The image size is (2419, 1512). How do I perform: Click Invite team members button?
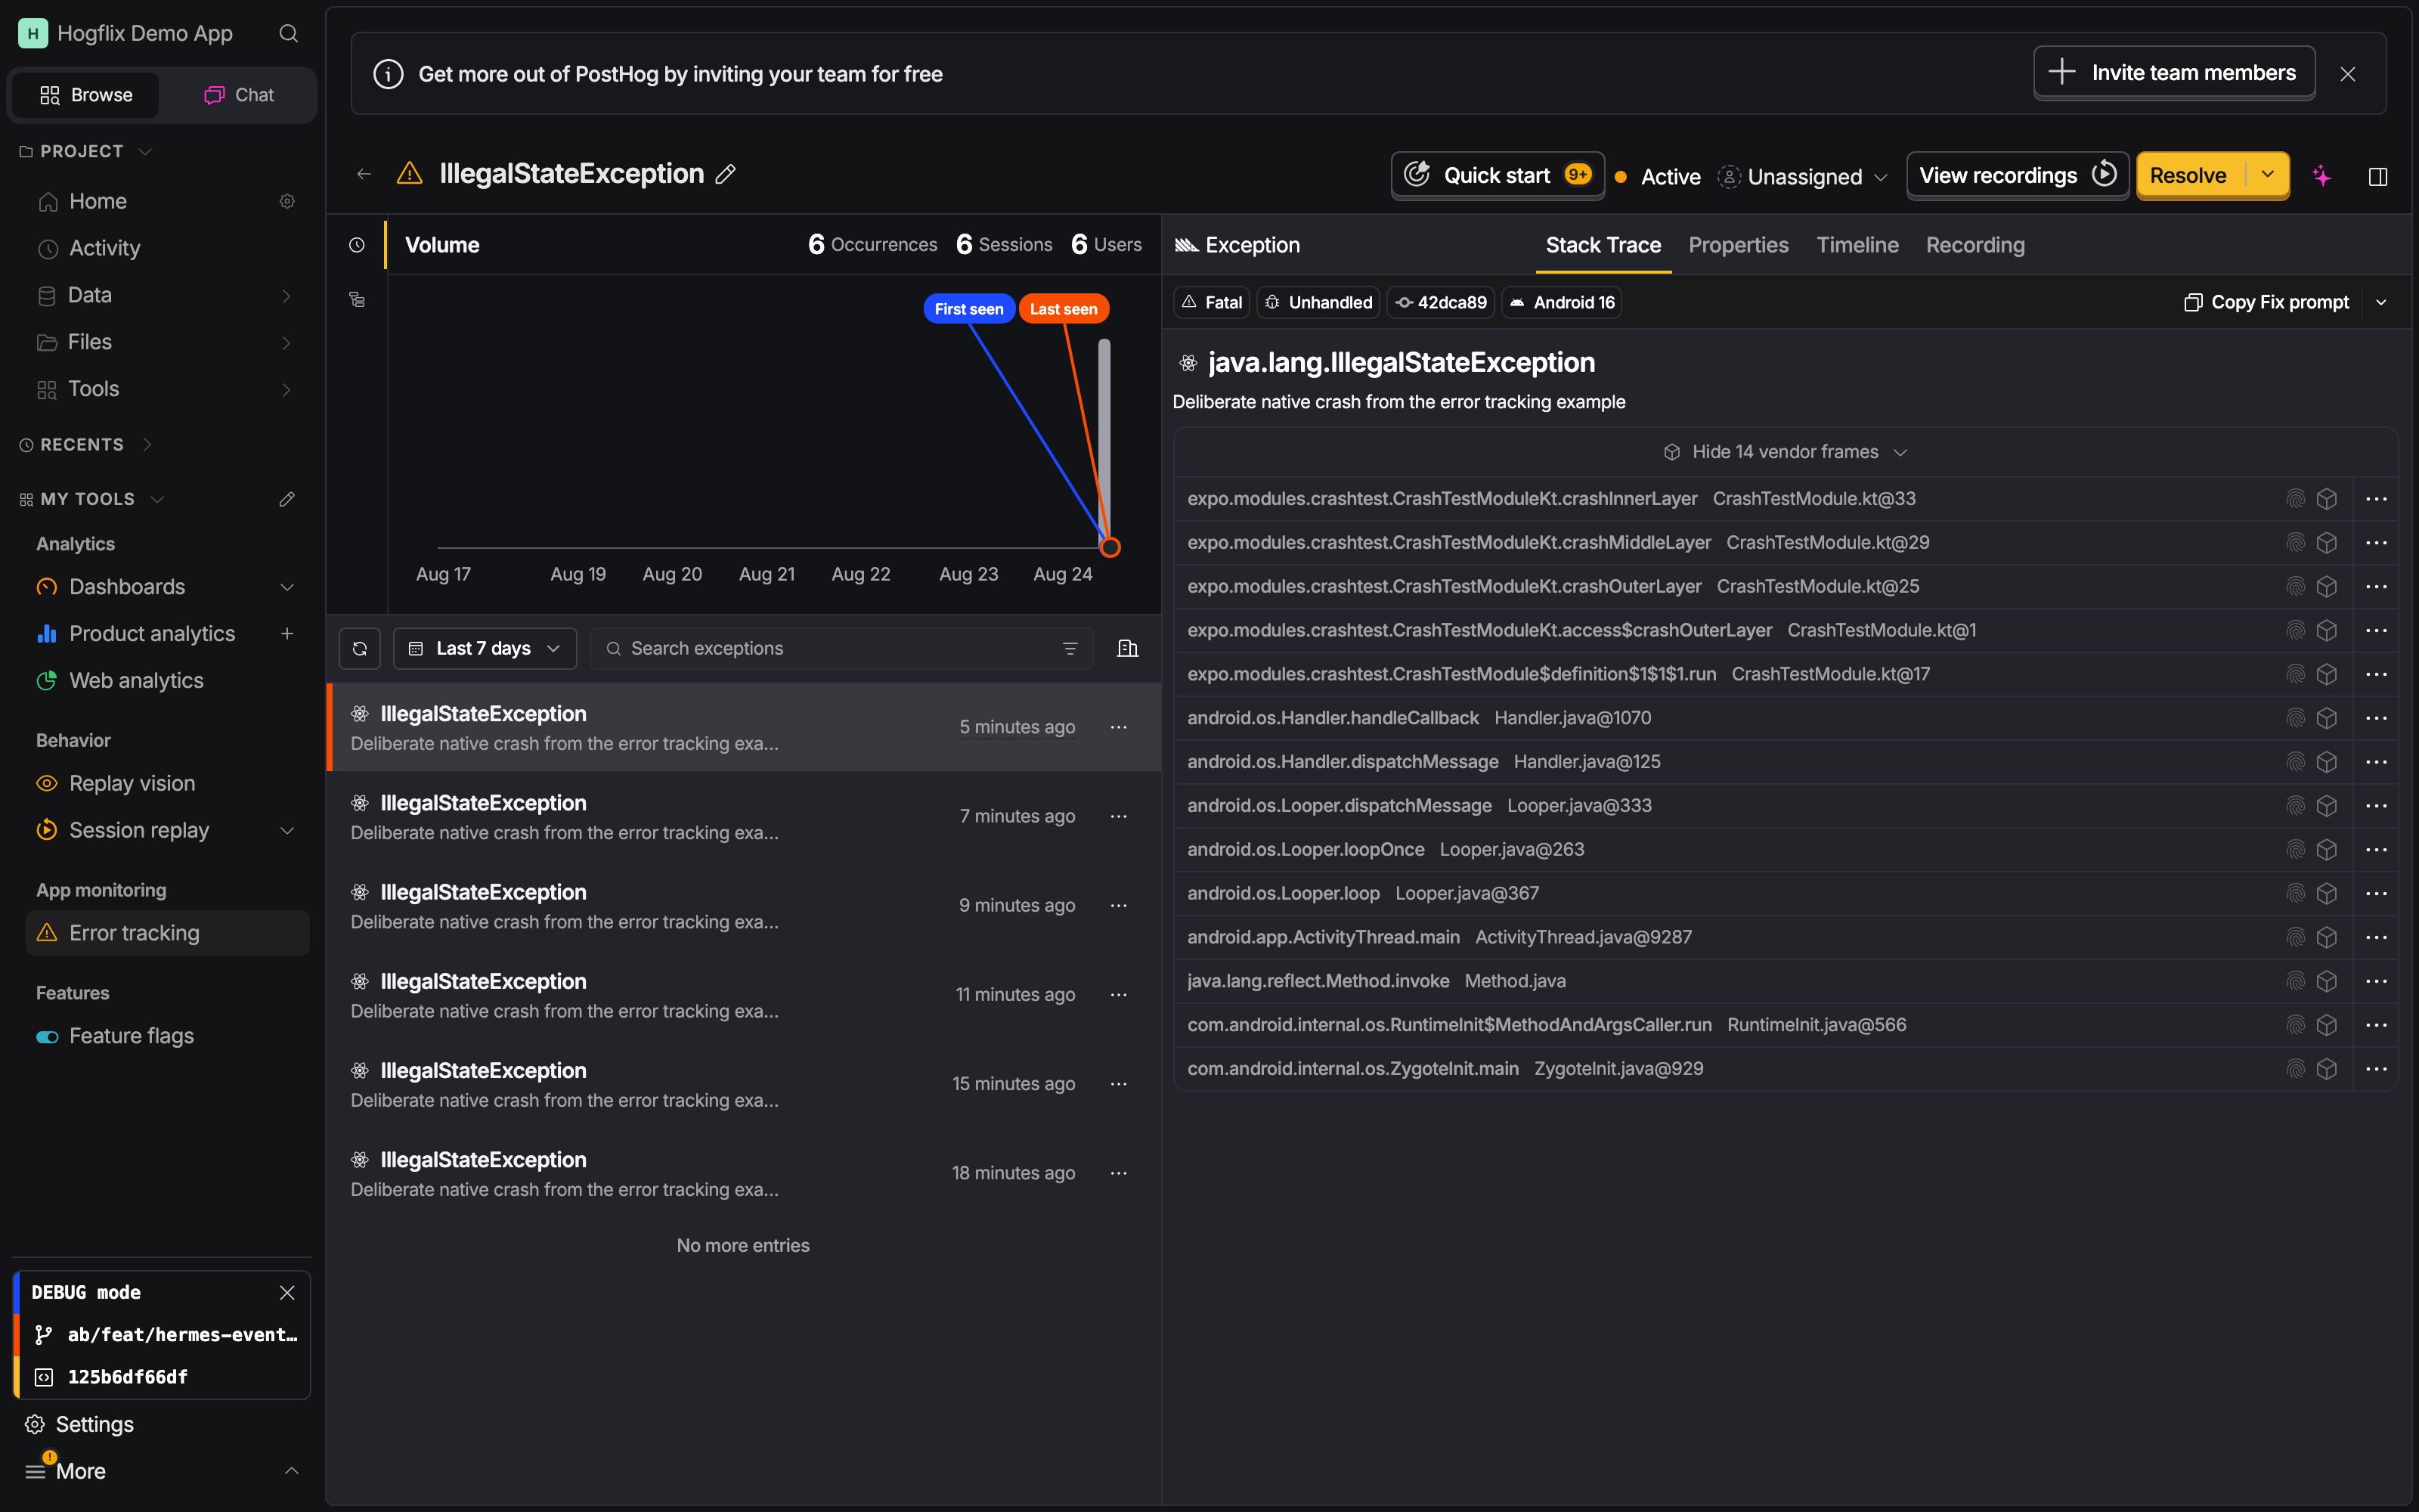[x=2174, y=73]
